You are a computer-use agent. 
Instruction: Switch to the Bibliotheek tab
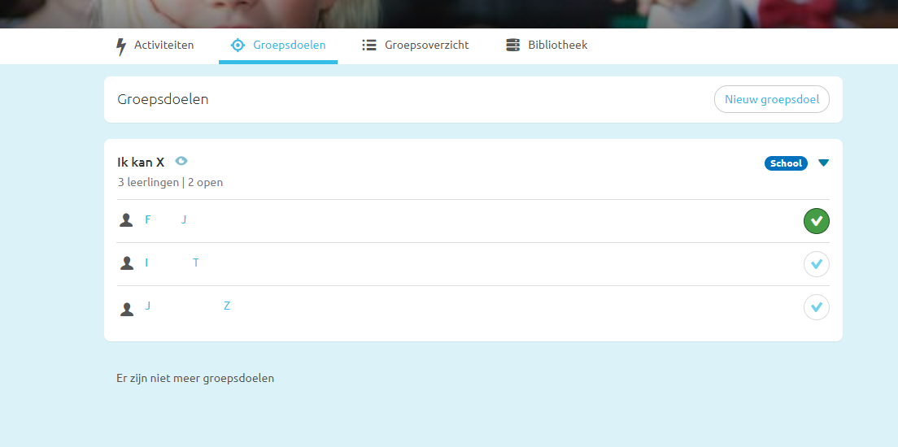click(557, 46)
